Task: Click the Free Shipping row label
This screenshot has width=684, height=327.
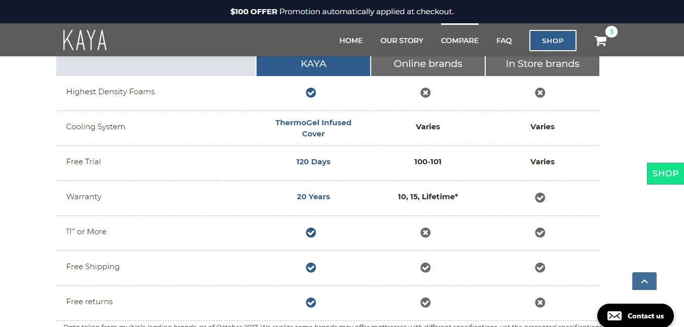Action: (x=93, y=267)
